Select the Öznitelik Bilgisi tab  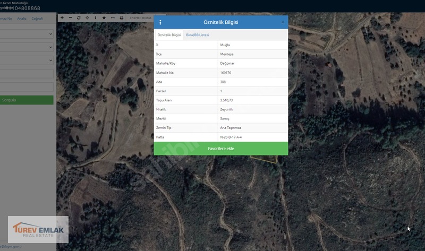[169, 35]
